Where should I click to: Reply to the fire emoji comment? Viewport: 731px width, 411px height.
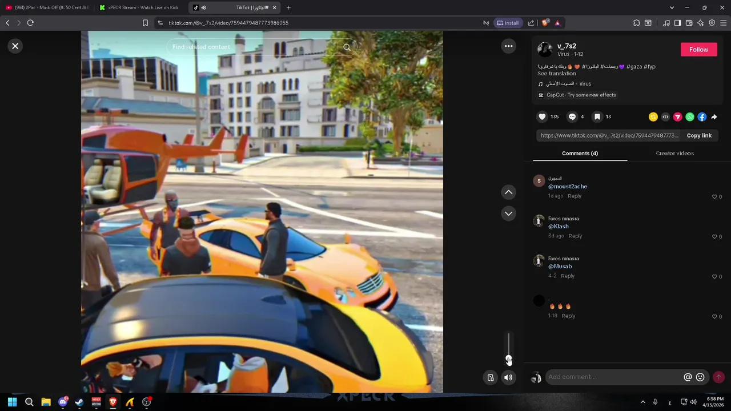coord(568,316)
